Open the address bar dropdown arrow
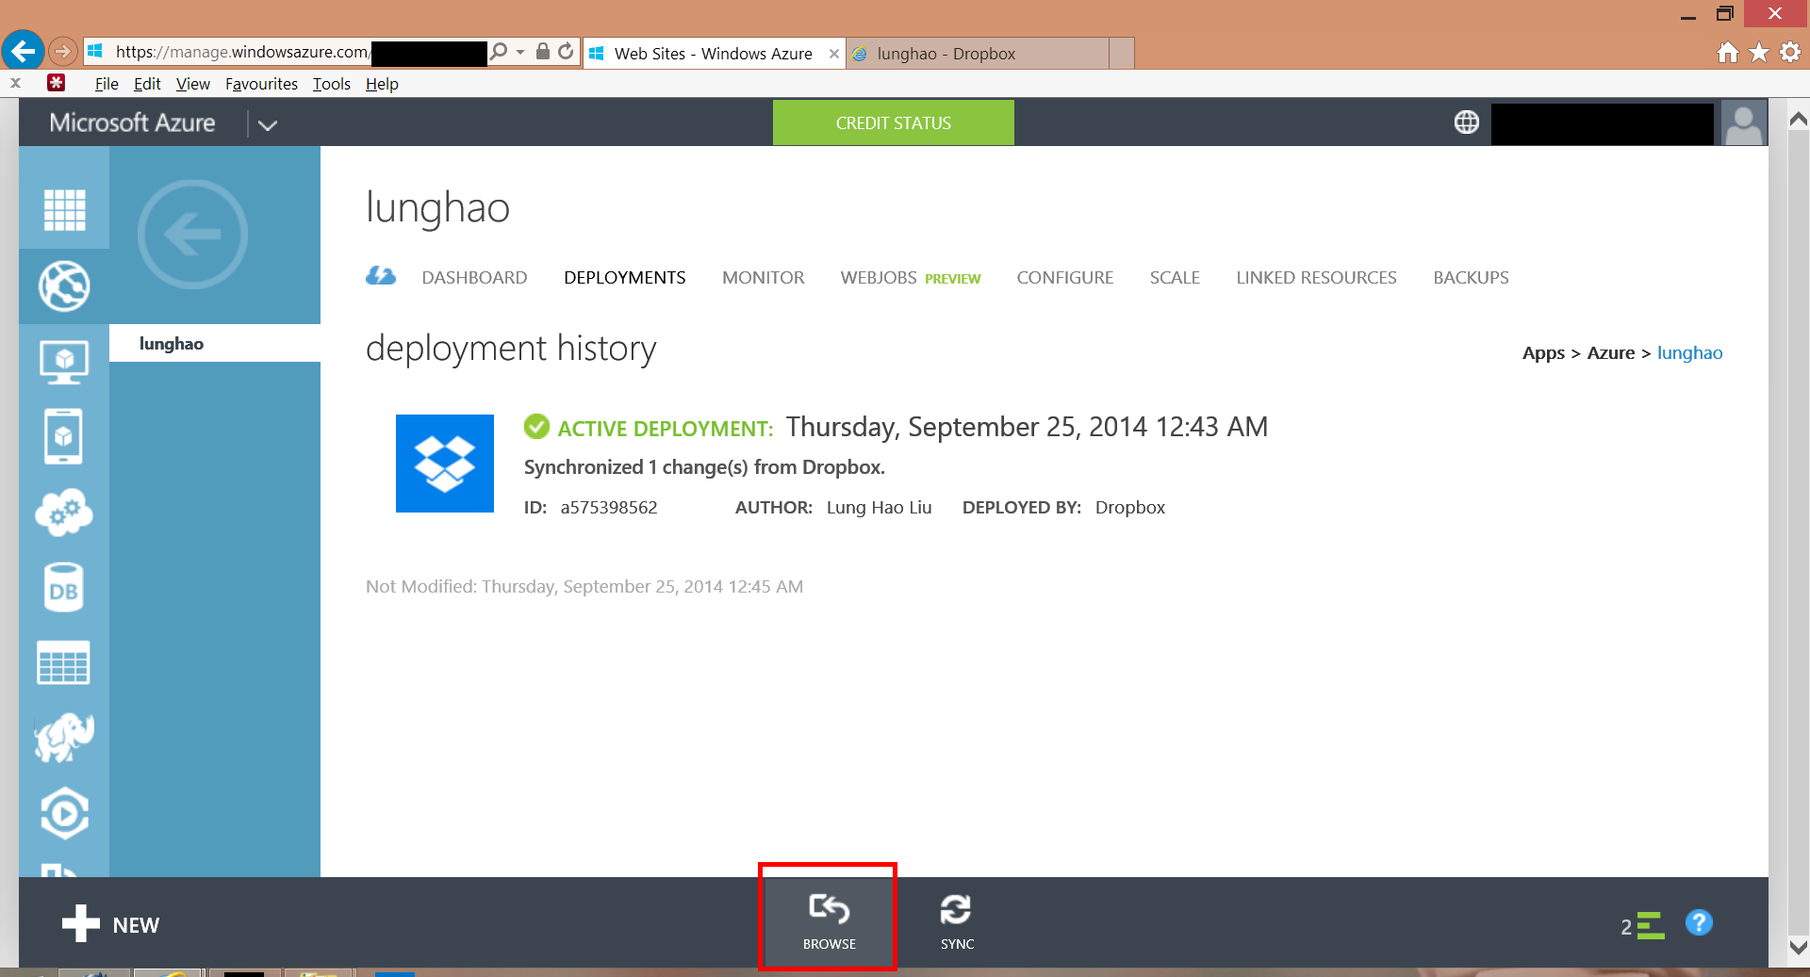 (520, 53)
